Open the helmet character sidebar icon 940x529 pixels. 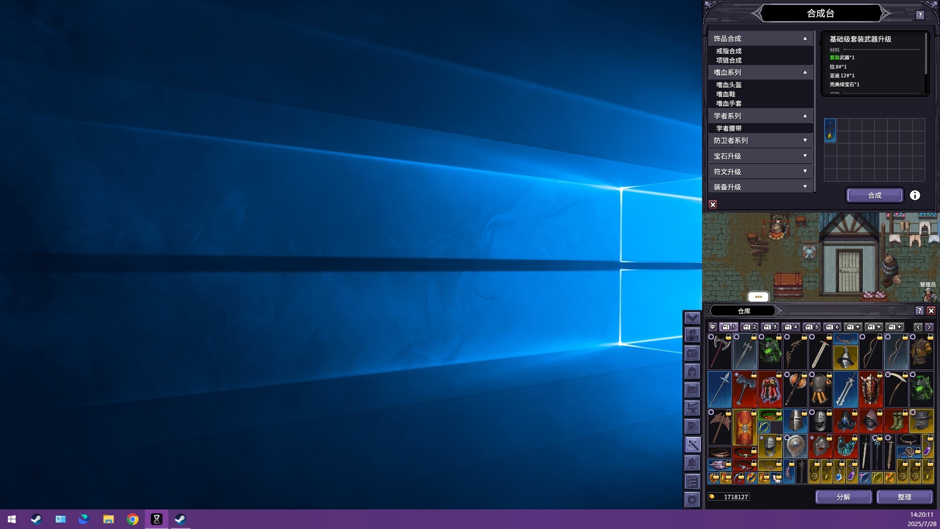pyautogui.click(x=692, y=372)
